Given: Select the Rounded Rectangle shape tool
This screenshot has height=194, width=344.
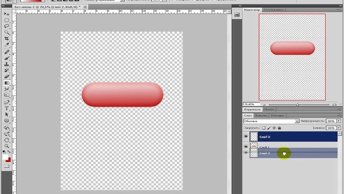Looking at the screenshot, I should [x=7, y=121].
